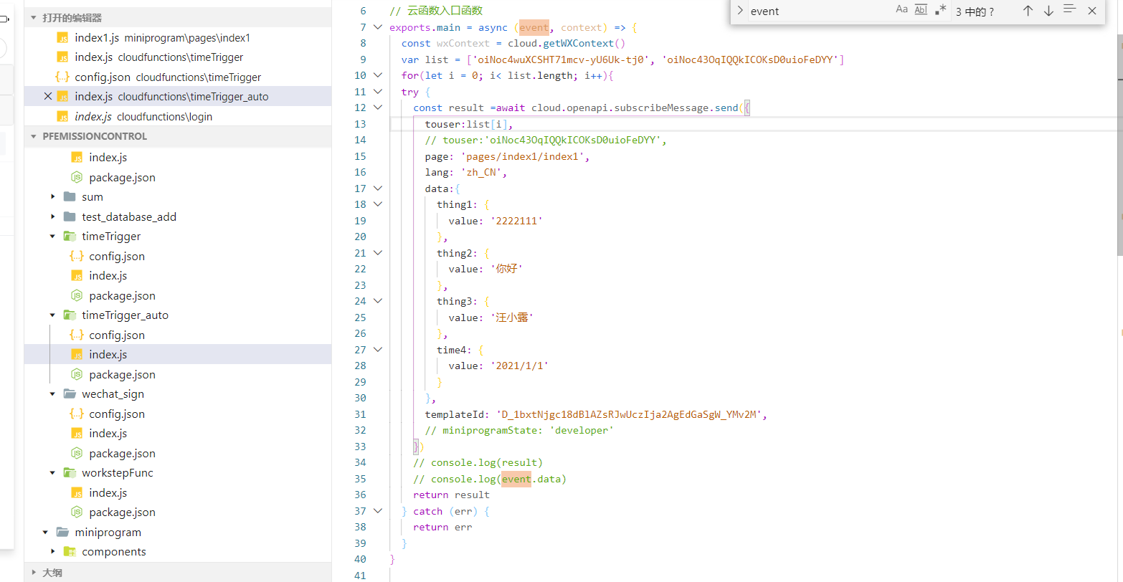
Task: Expand the sum folder arrow
Action: (53, 196)
